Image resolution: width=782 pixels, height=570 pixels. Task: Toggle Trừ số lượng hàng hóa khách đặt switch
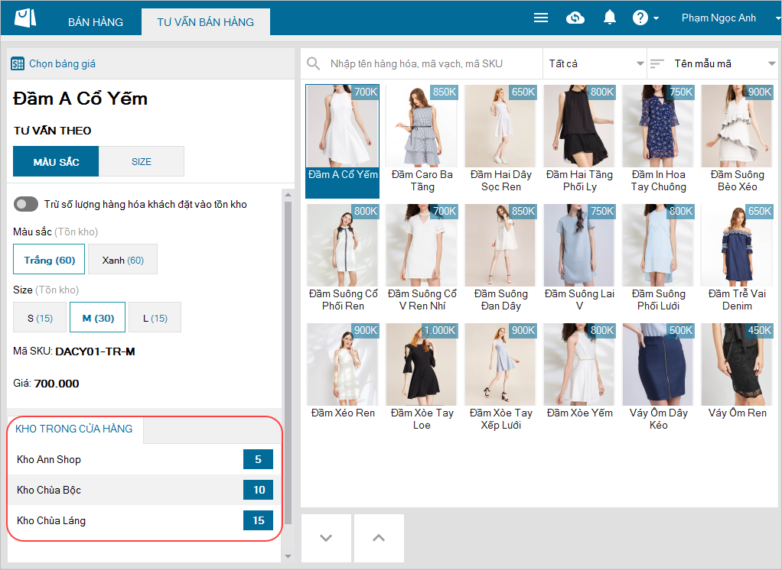pos(26,204)
